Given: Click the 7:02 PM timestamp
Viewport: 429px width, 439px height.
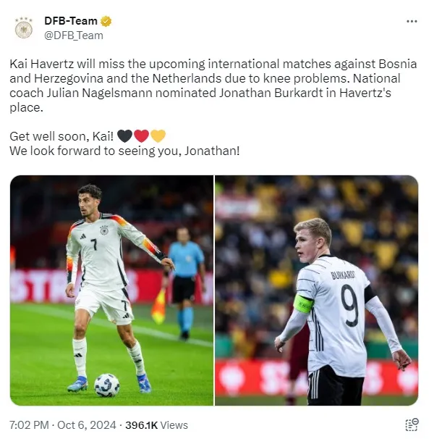Looking at the screenshot, I should pyautogui.click(x=29, y=425).
